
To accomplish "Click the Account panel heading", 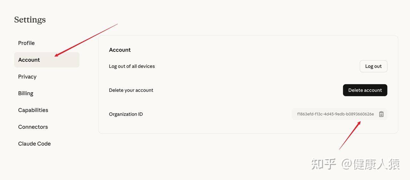I will pyautogui.click(x=120, y=50).
